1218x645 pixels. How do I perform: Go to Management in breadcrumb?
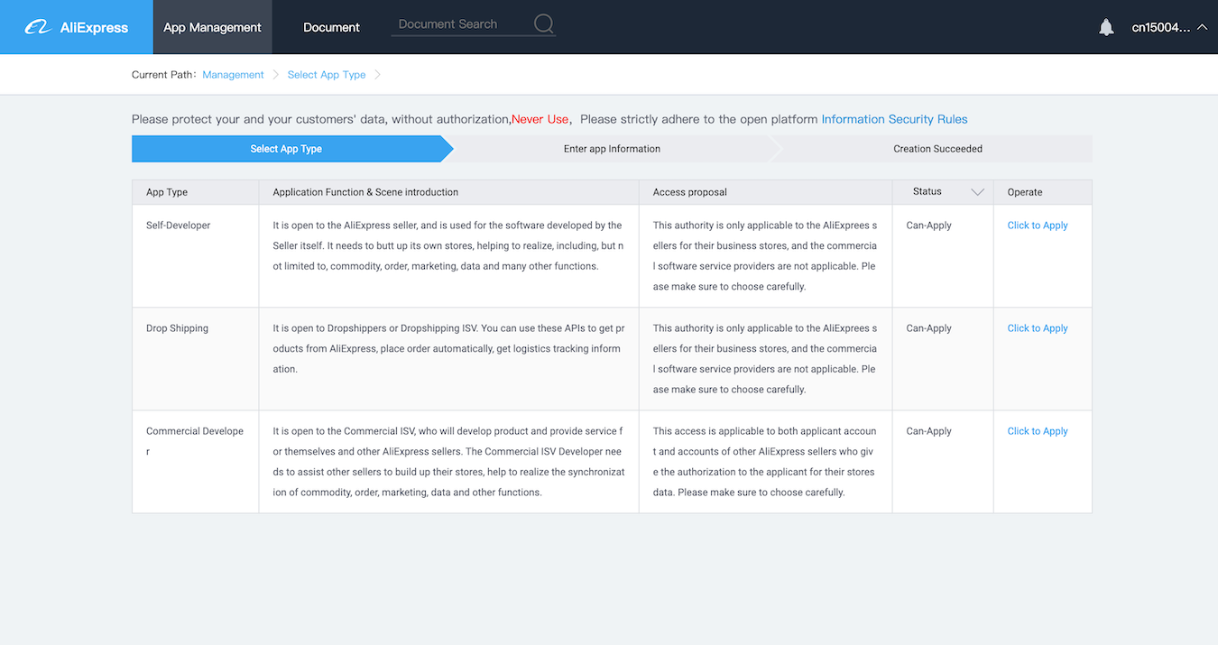[233, 75]
